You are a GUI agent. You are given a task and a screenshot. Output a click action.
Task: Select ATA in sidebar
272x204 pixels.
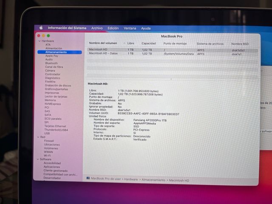(48, 45)
